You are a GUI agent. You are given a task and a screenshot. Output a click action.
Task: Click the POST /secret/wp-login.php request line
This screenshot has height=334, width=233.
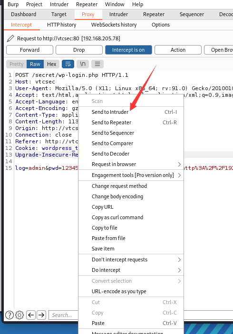click(x=72, y=75)
